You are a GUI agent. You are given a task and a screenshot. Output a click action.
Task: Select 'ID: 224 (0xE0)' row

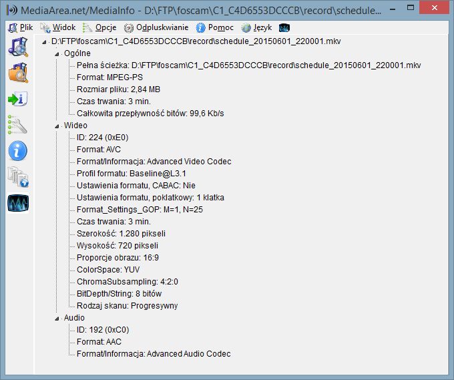pyautogui.click(x=103, y=138)
